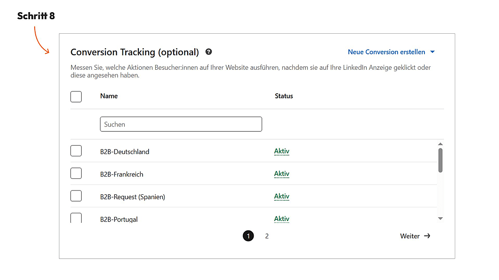
Task: Expand the caret next to Neue Conversion erstellen
Action: [x=432, y=52]
